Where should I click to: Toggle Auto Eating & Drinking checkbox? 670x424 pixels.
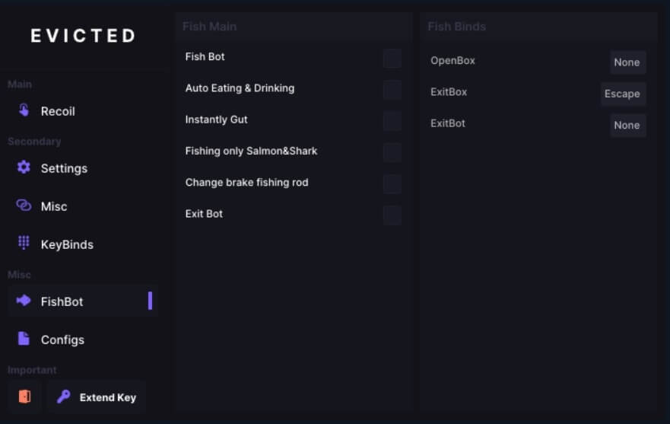(x=392, y=89)
